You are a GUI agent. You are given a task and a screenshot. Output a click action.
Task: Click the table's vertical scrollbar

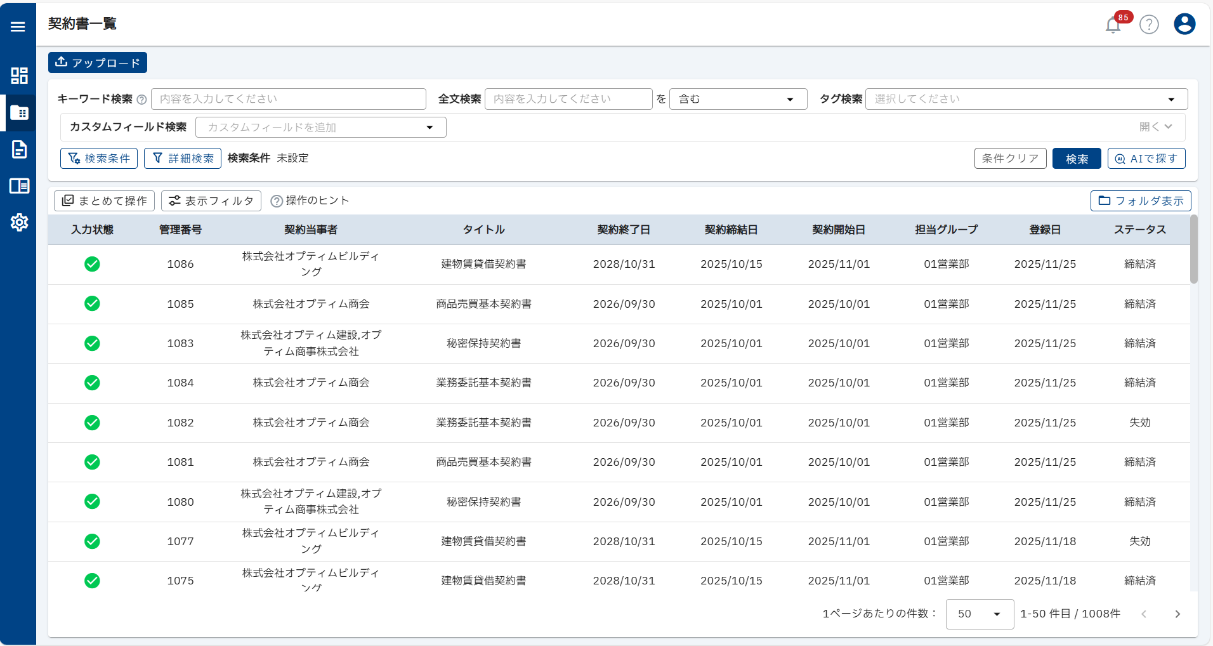1193,249
